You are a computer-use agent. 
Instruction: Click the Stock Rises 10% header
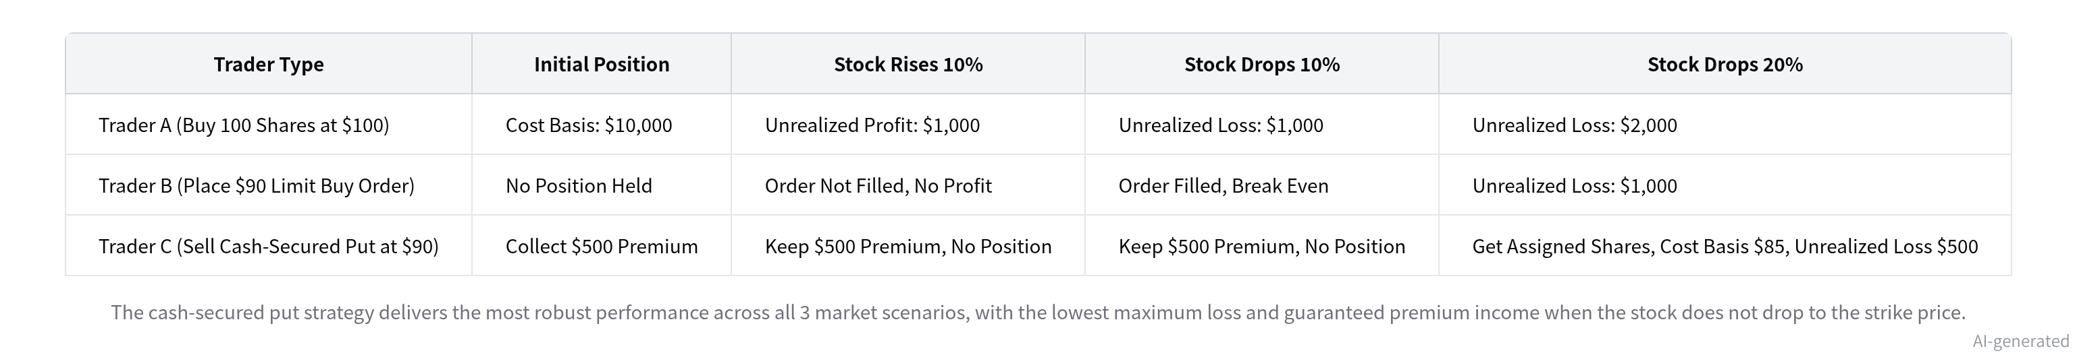908,65
